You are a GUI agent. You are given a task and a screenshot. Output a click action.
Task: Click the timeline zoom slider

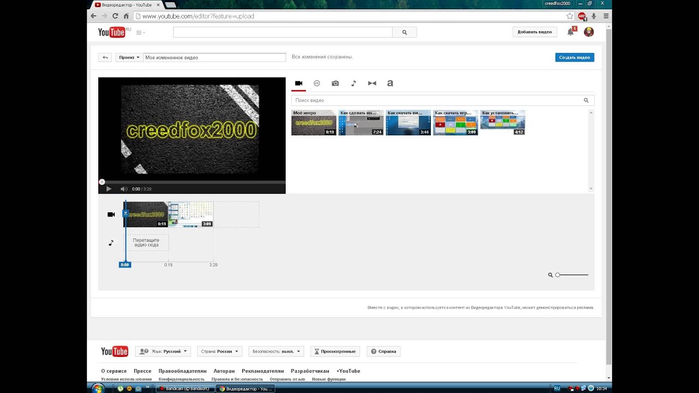point(572,275)
